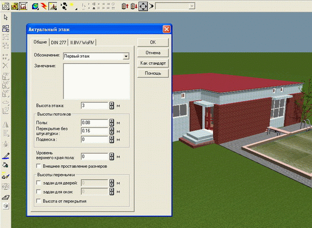This screenshot has width=312, height=228.
Task: Select the arrow pointer tool in left toolbar
Action: coord(6,18)
